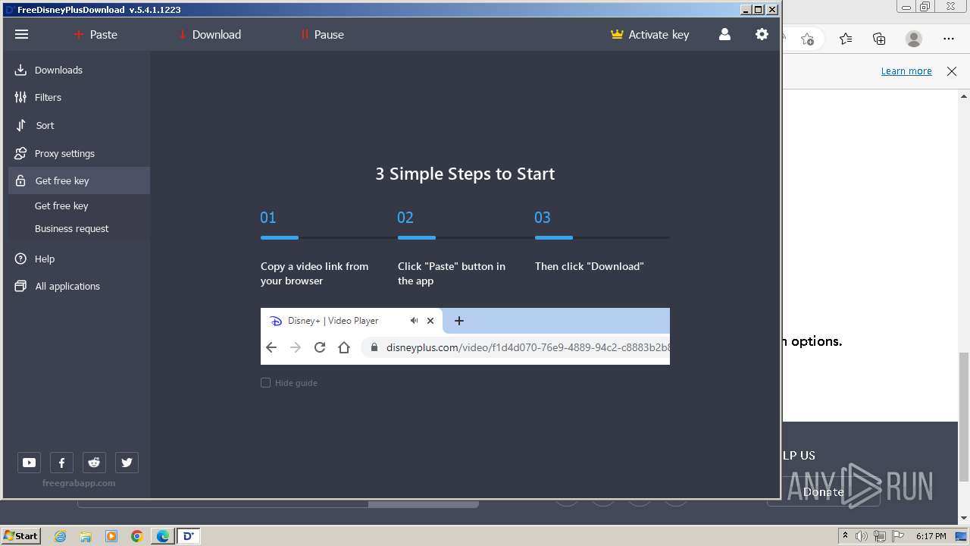Add page to favorites in Edge
Image resolution: width=970 pixels, height=546 pixels.
[808, 38]
